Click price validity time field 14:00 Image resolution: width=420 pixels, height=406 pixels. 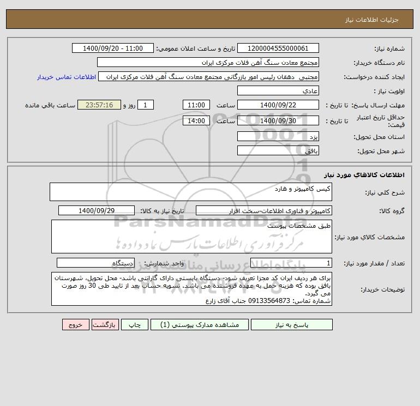coord(196,120)
